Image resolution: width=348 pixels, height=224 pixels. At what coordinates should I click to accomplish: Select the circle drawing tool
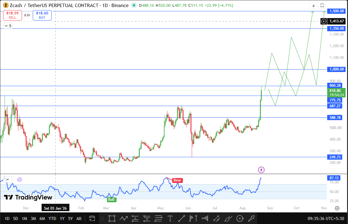(240, 218)
